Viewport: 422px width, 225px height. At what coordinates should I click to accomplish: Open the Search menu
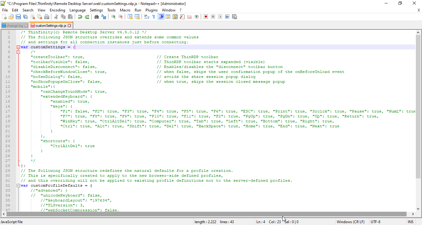(x=28, y=10)
